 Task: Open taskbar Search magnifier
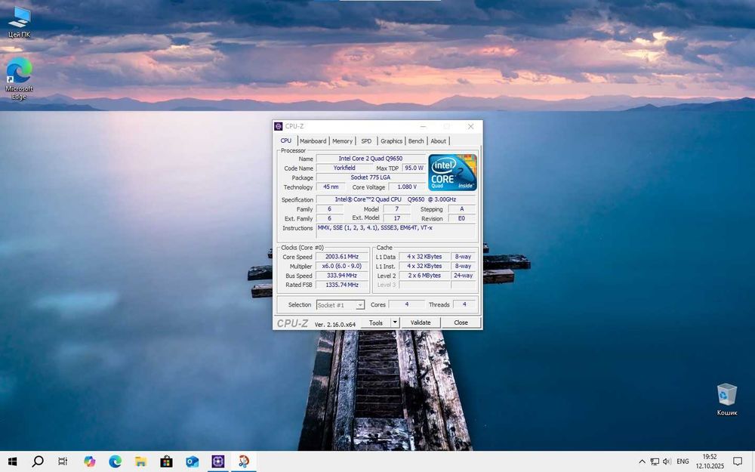38,461
